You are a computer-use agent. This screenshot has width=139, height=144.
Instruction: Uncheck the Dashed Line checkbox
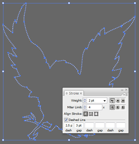point(66,120)
